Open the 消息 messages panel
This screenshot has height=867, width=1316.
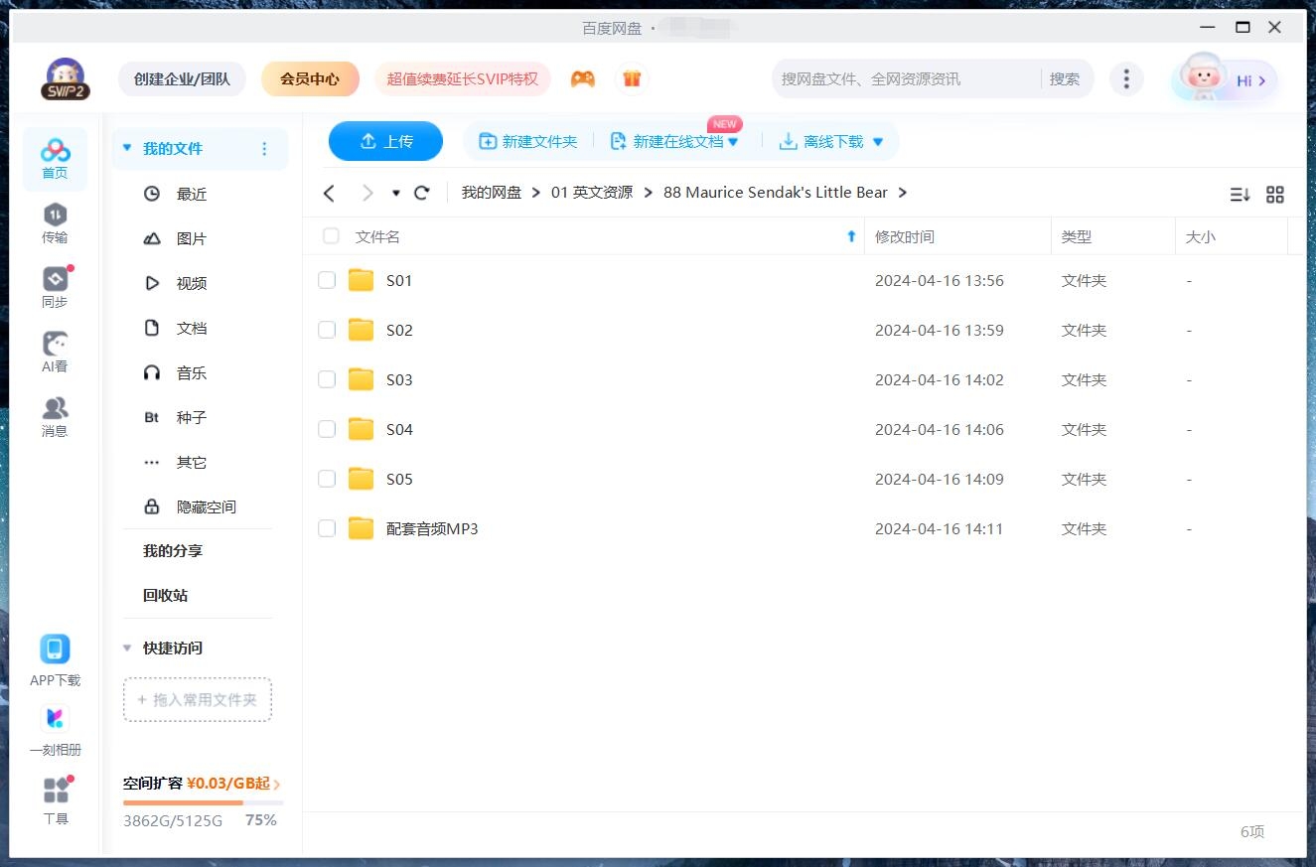click(55, 410)
